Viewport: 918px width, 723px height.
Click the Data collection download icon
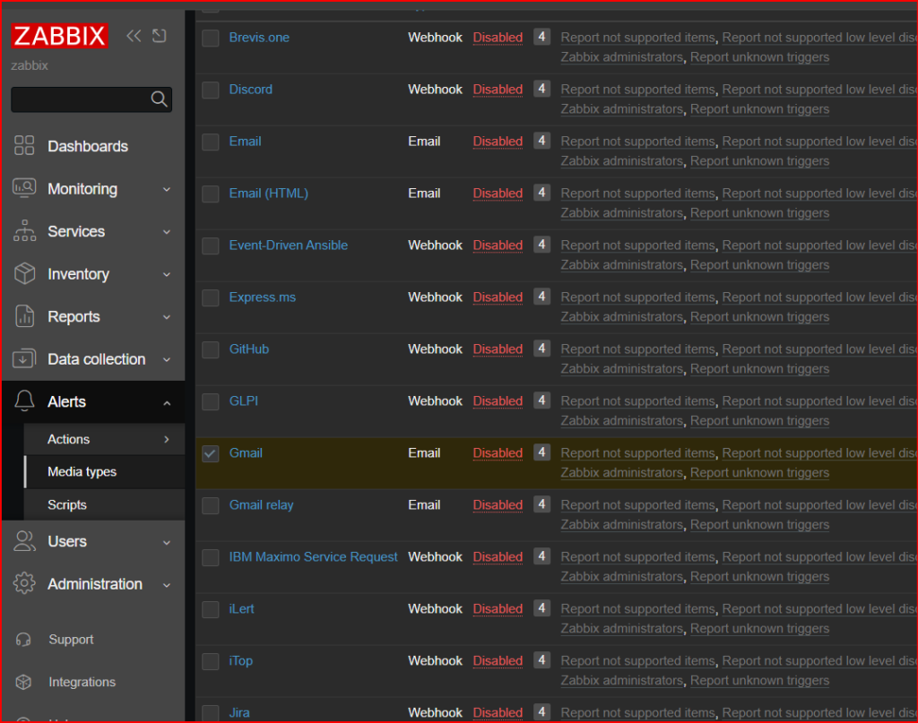[x=24, y=358]
